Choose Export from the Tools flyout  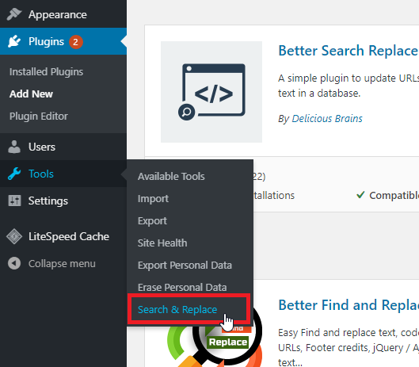pyautogui.click(x=152, y=221)
